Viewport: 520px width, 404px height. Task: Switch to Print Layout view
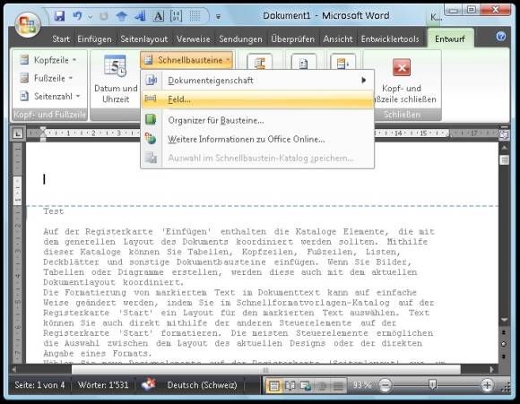pos(274,385)
